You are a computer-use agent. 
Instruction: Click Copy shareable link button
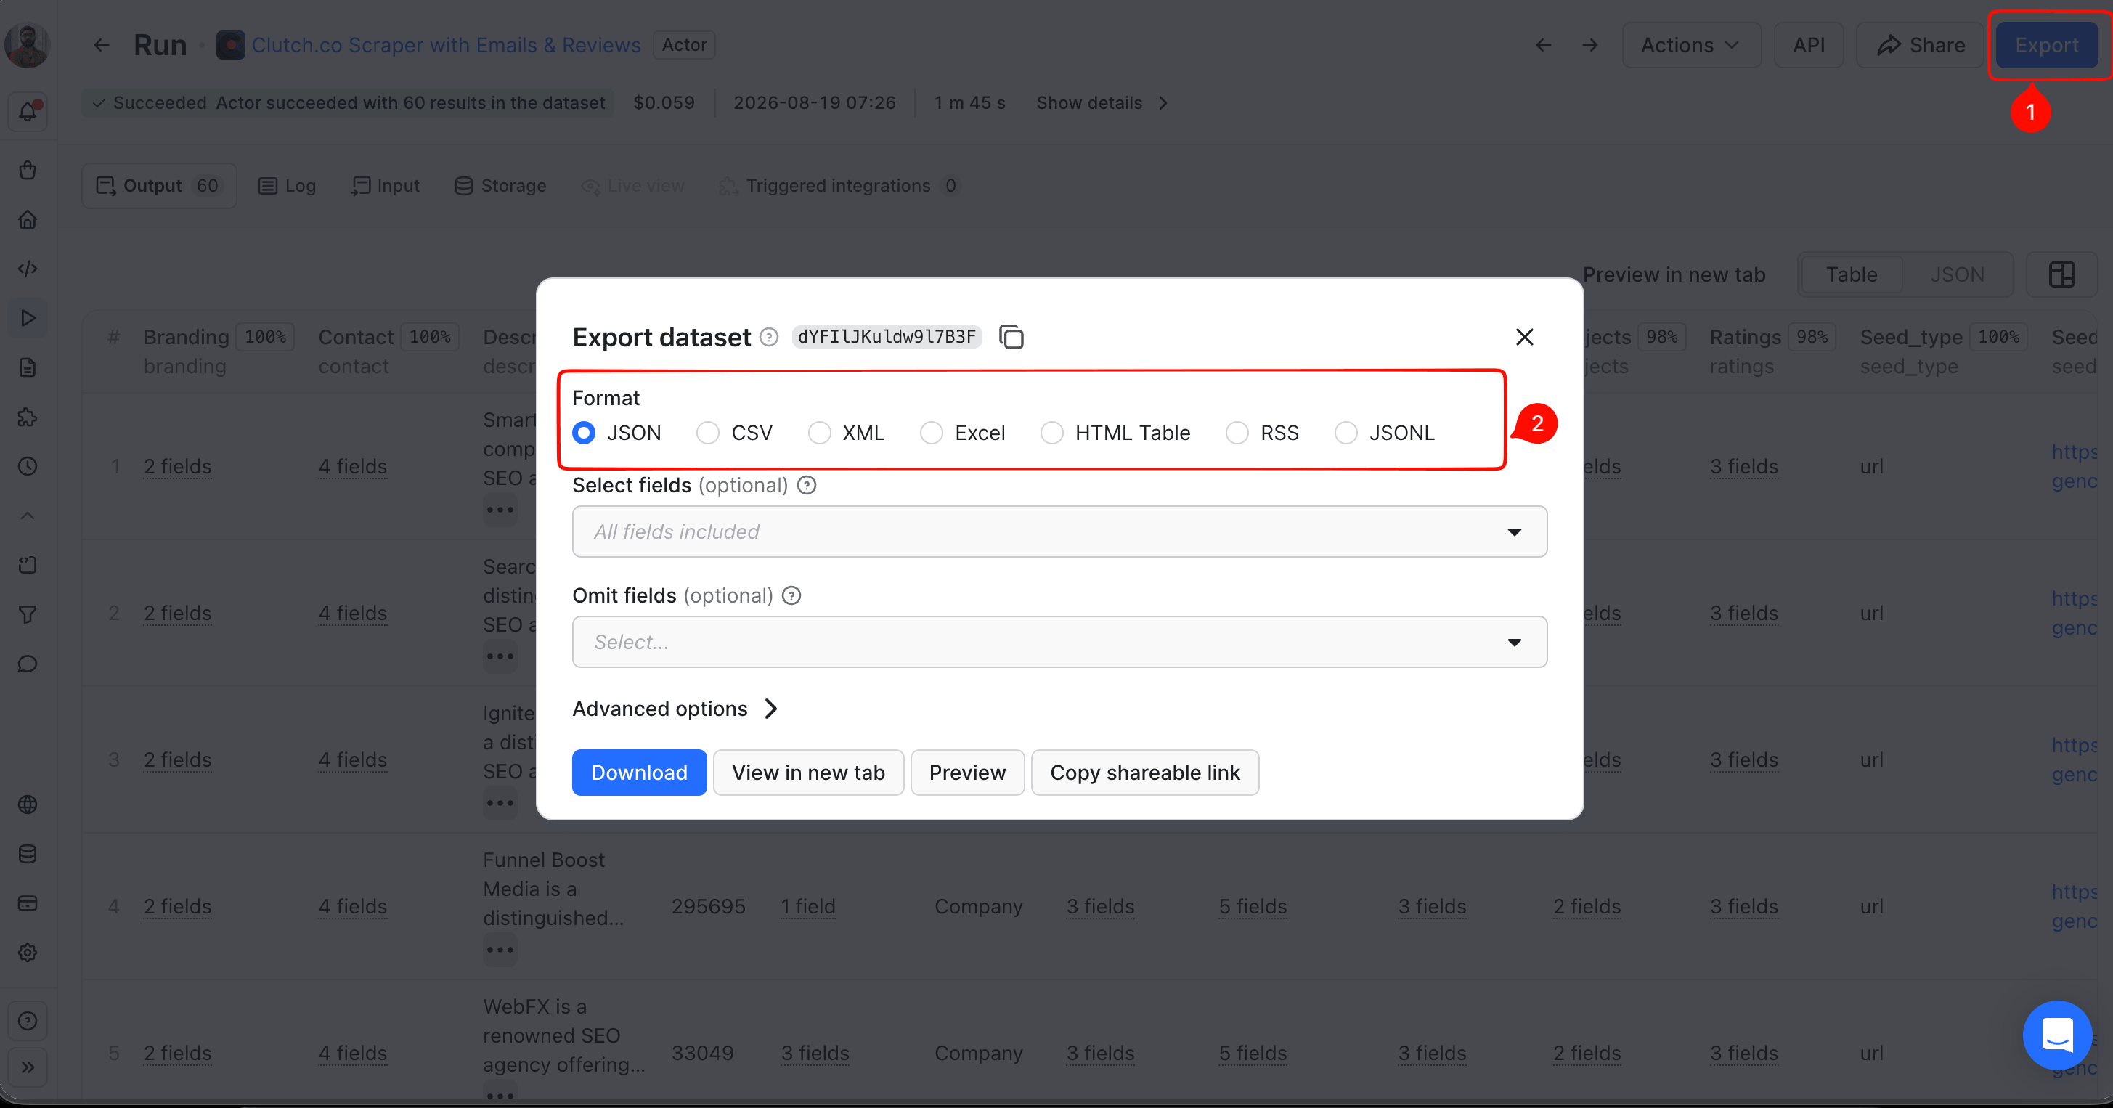click(1144, 772)
